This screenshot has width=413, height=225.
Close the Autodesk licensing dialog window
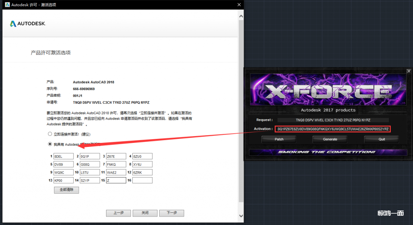pyautogui.click(x=239, y=4)
